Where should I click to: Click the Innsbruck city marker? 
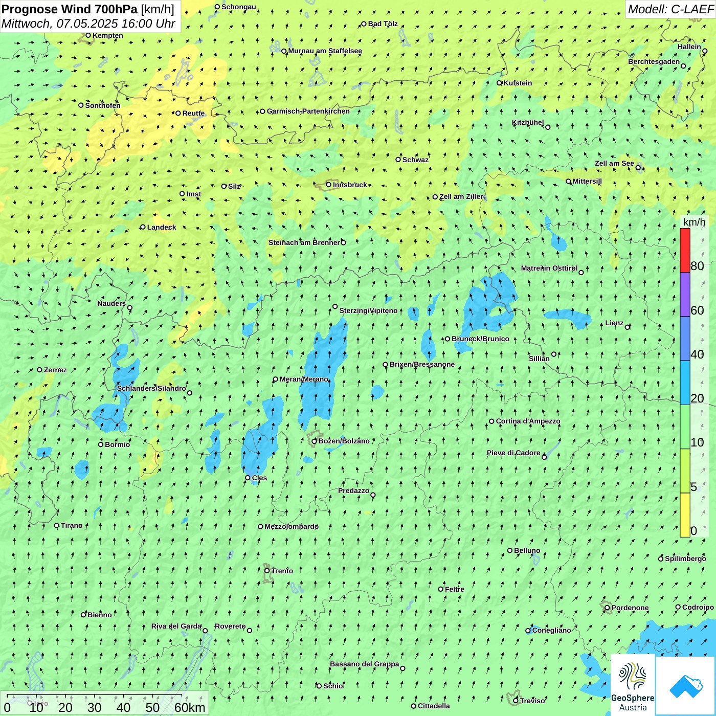pyautogui.click(x=329, y=185)
